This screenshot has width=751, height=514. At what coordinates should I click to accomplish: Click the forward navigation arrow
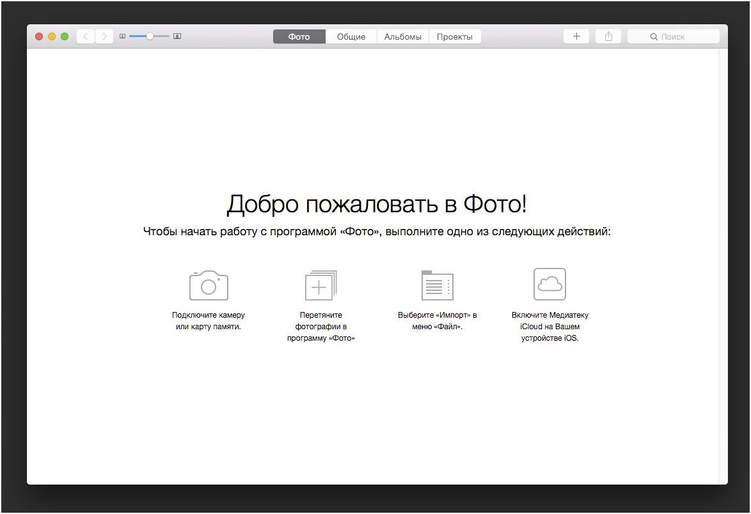pos(104,36)
